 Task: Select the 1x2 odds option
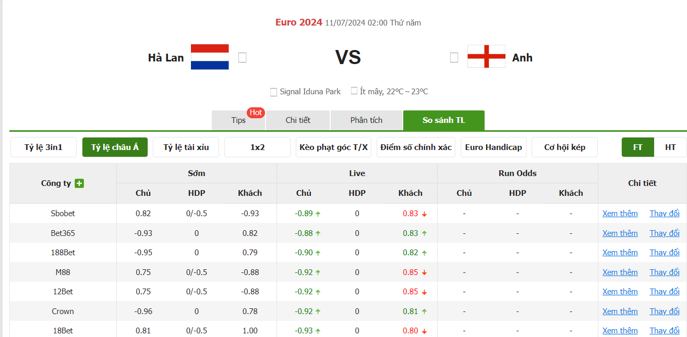coord(257,147)
